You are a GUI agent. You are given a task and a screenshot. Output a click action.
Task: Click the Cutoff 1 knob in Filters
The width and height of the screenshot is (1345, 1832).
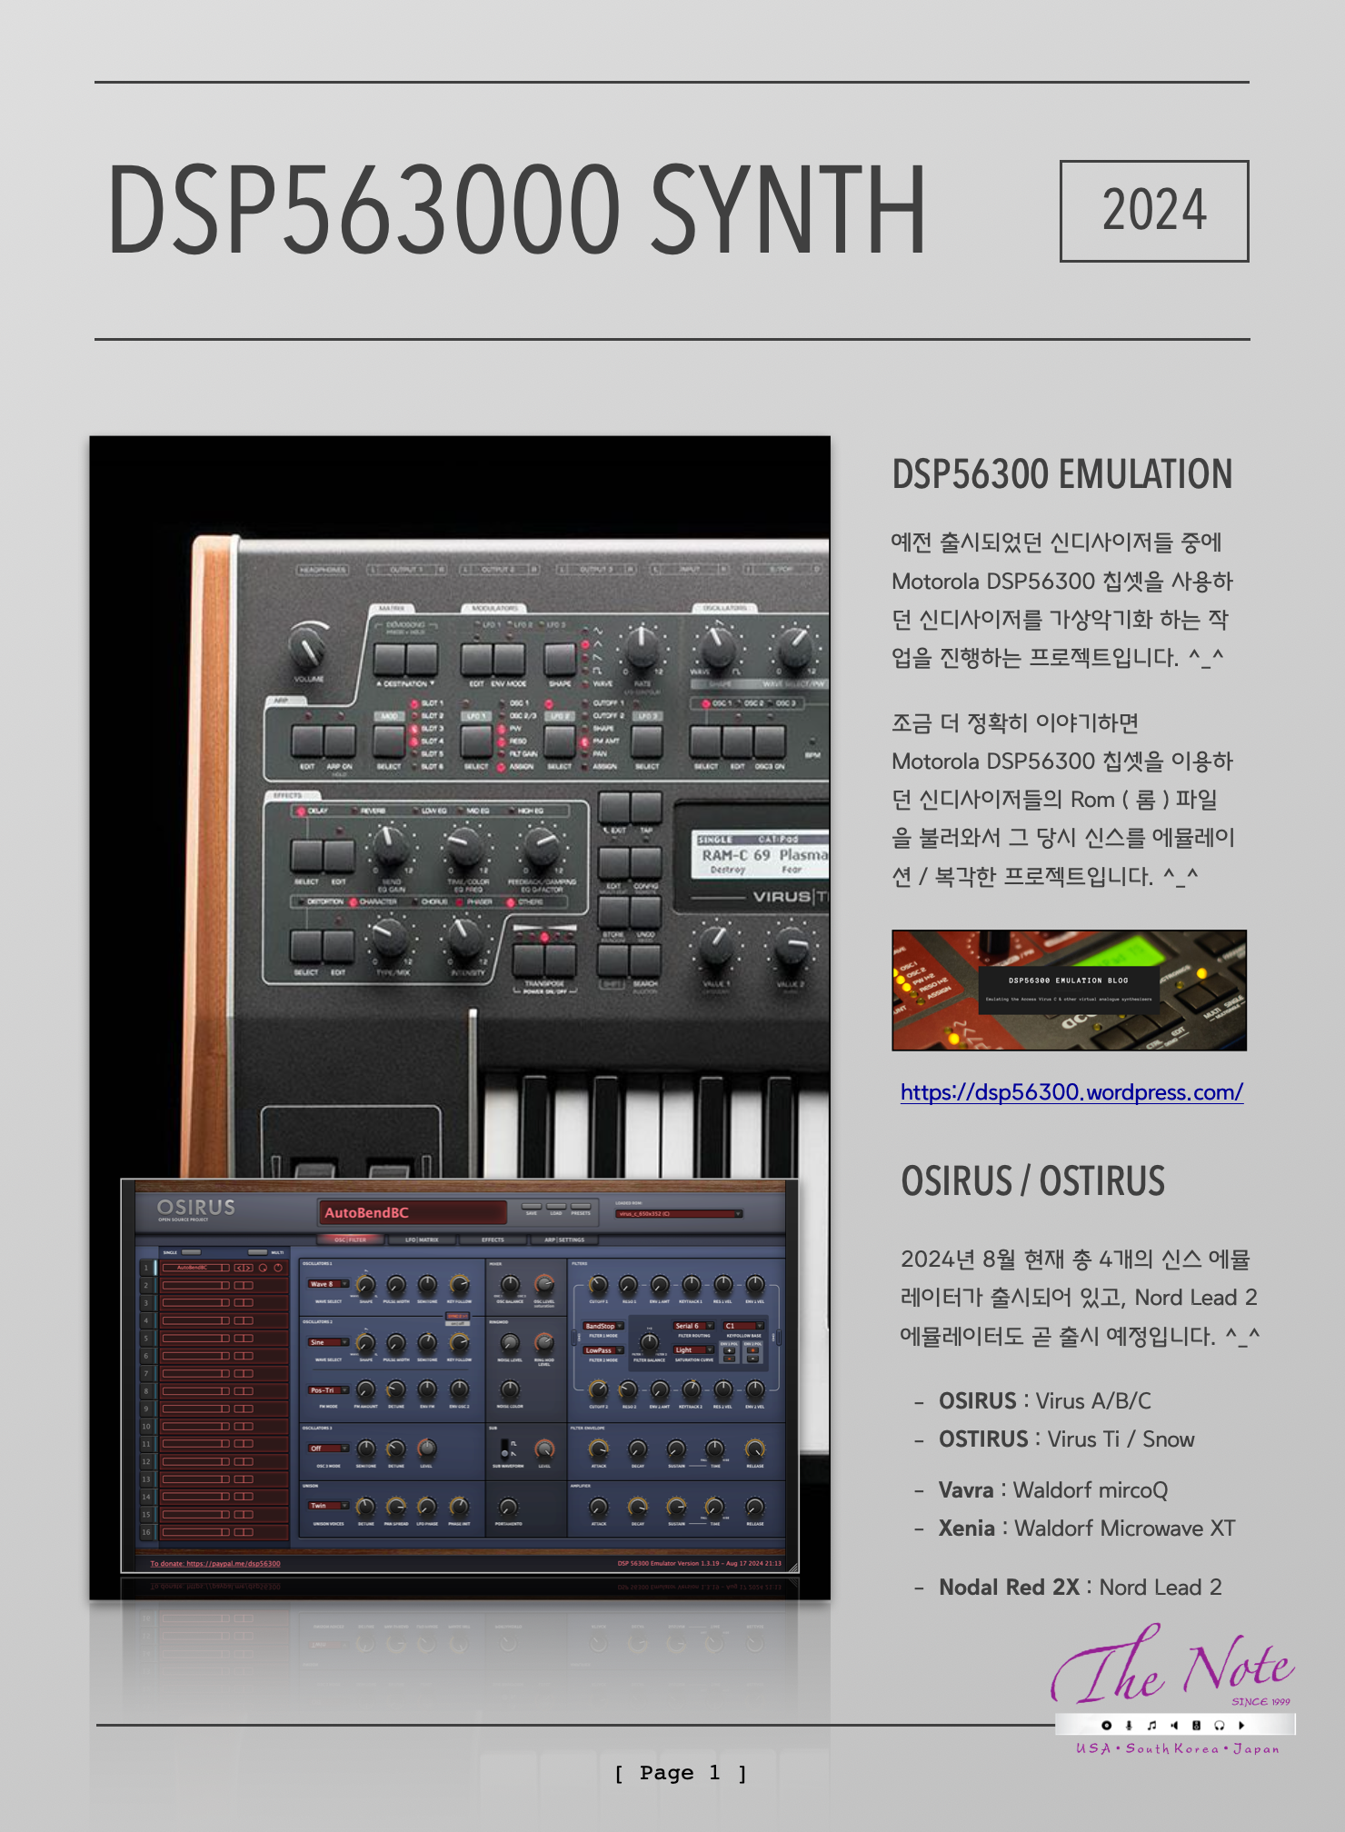click(598, 1284)
